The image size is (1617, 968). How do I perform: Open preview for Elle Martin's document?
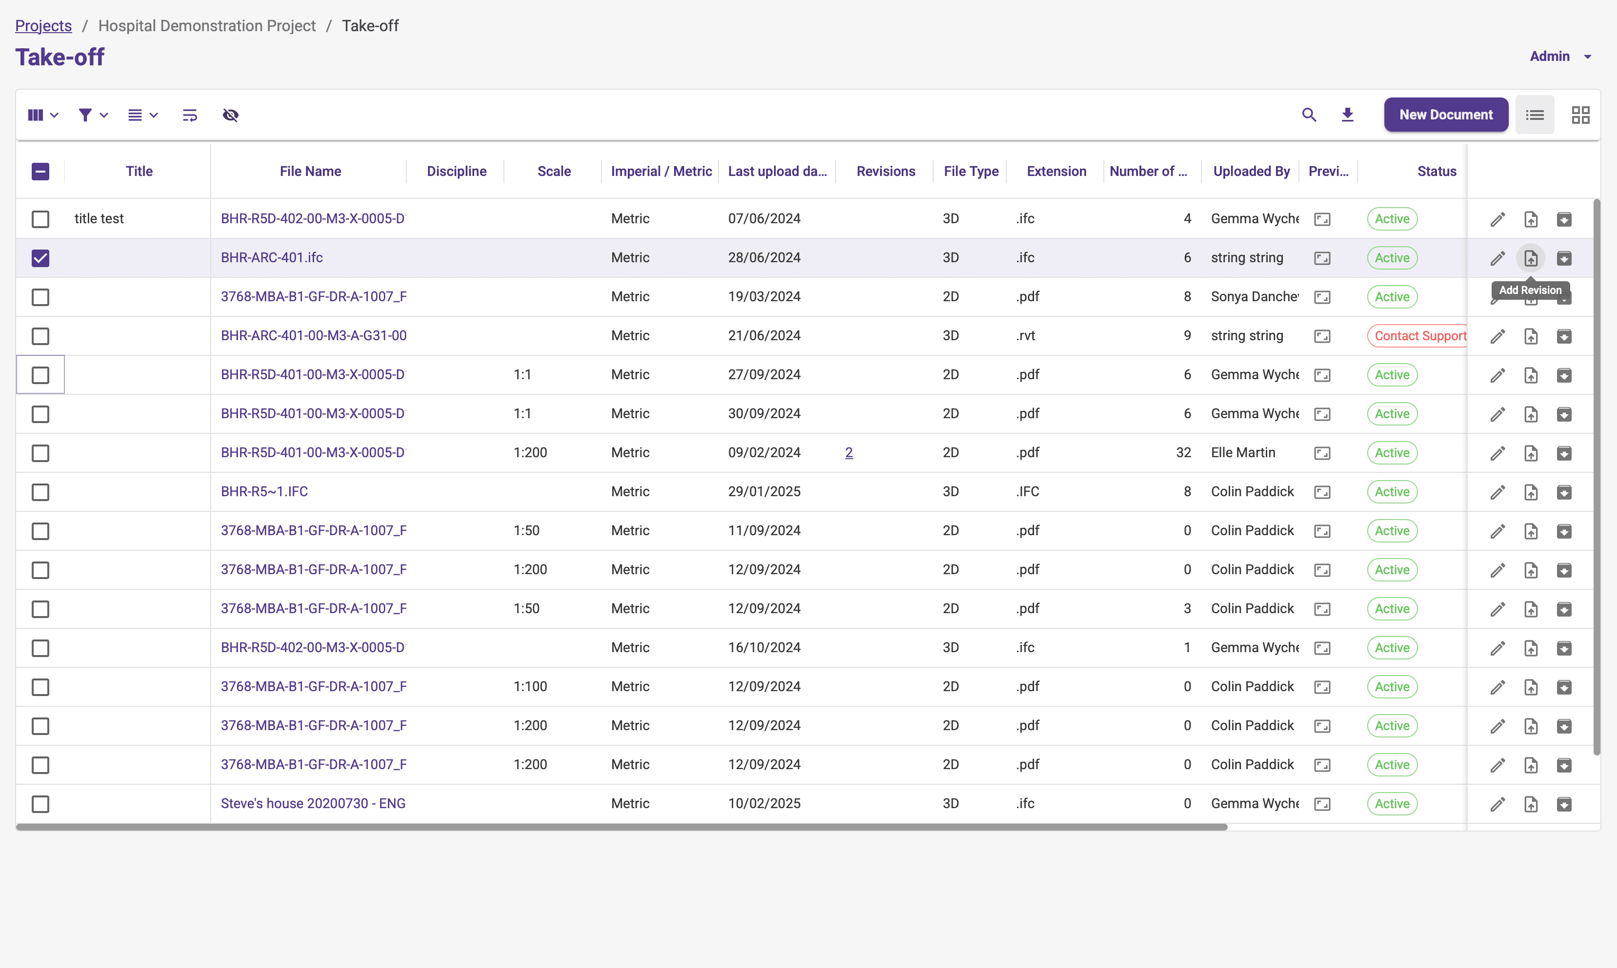coord(1322,453)
